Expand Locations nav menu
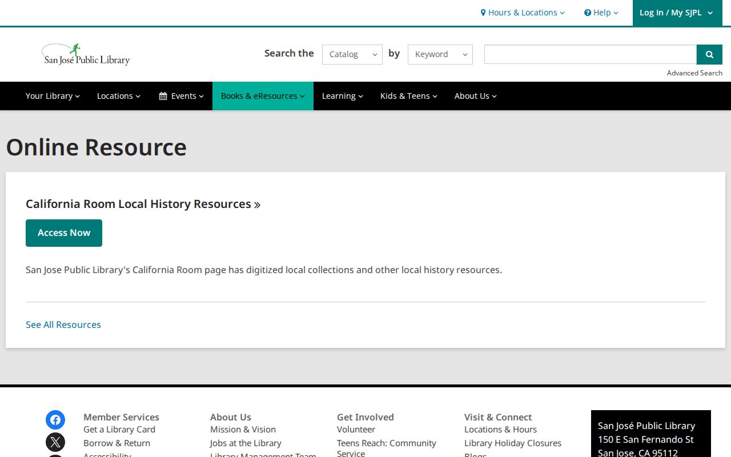Screen dimensions: 731x457 pyautogui.click(x=119, y=96)
